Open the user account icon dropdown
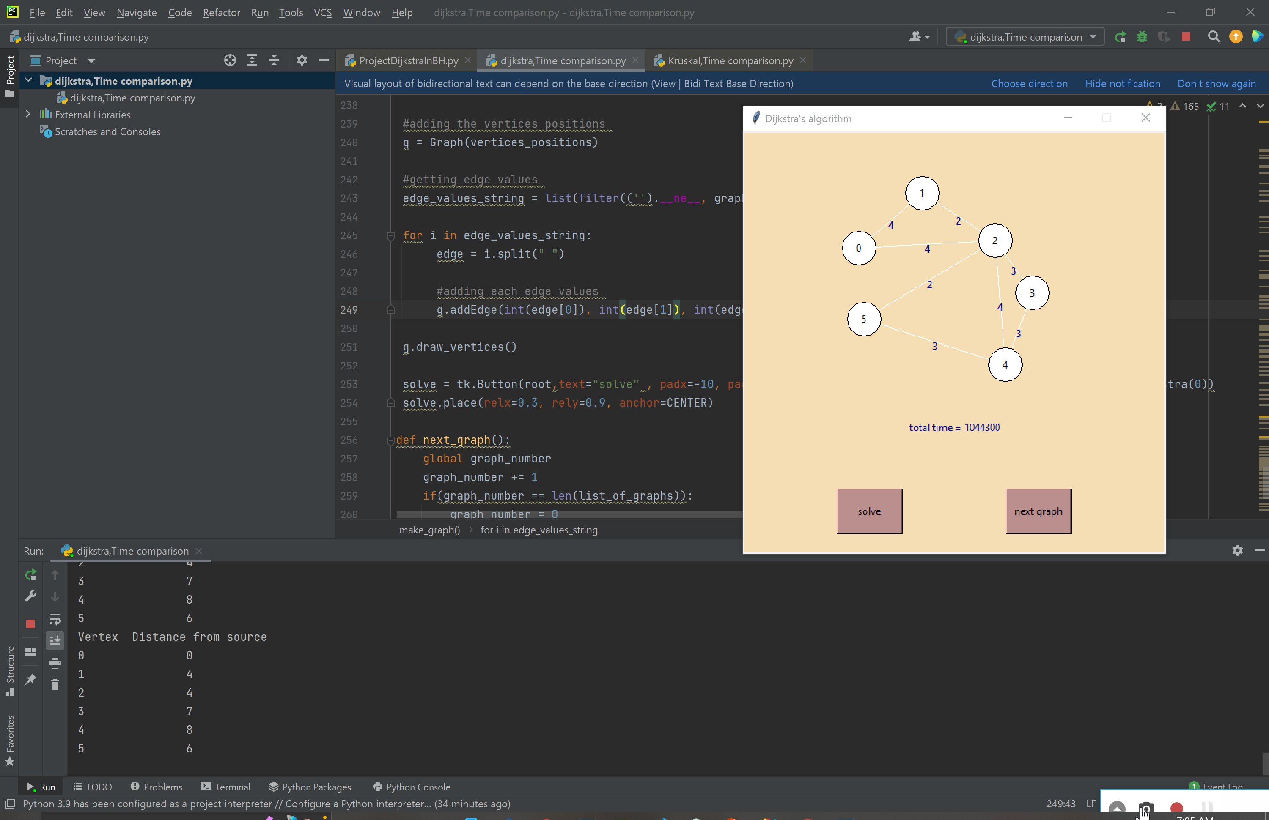The width and height of the screenshot is (1269, 820). point(919,37)
